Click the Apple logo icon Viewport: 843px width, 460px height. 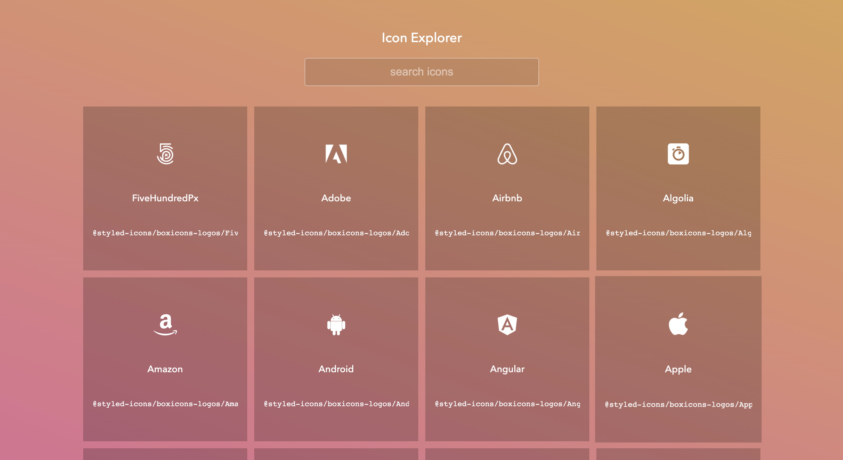[678, 324]
